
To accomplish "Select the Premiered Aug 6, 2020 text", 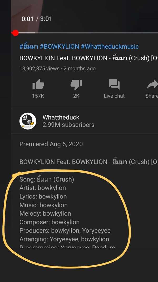I will [51, 144].
